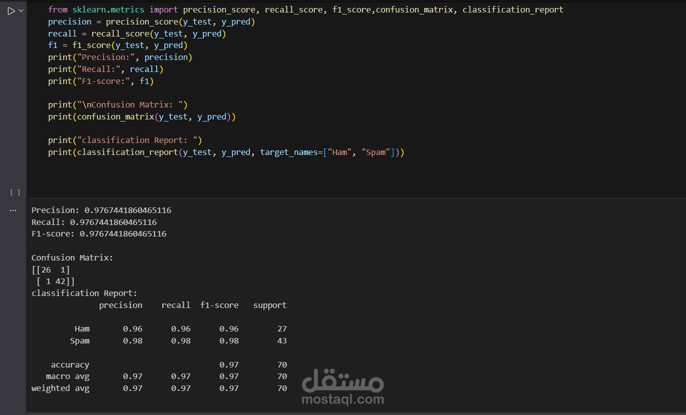Click the 'F1-score: 0.9767441860465116' output line
The height and width of the screenshot is (415, 686).
(x=99, y=233)
